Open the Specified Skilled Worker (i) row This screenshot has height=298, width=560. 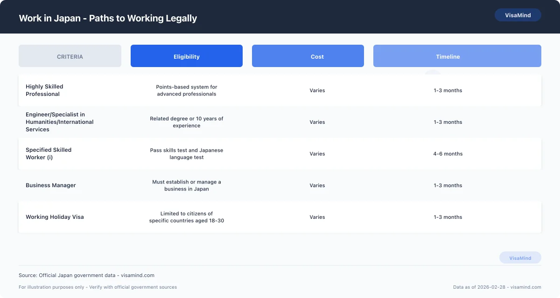280,154
